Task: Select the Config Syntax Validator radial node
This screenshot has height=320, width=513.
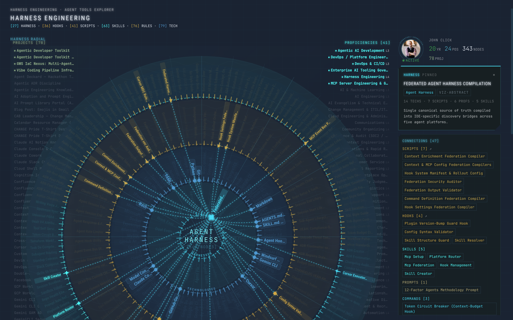Action: (x=275, y=293)
